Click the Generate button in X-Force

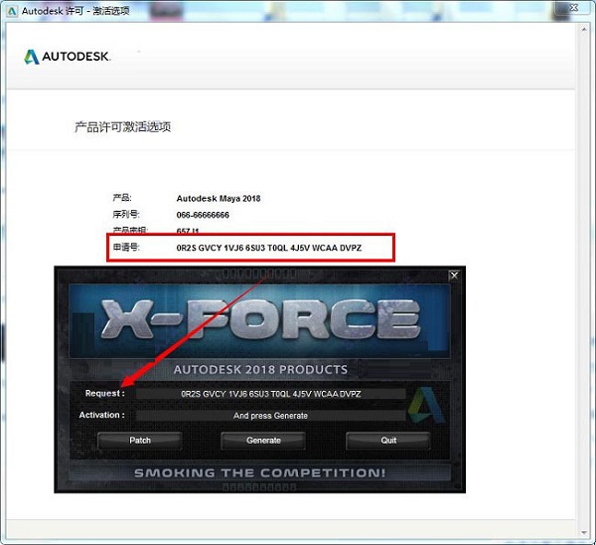pos(263,441)
